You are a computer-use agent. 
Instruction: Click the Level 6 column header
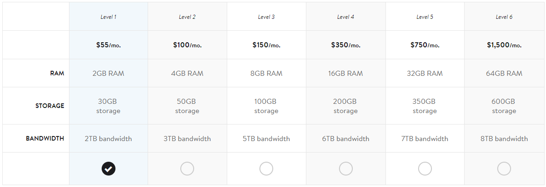[x=504, y=17]
